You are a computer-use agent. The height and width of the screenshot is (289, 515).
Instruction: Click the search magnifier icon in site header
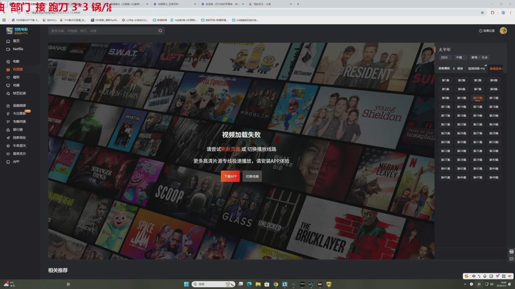160,31
